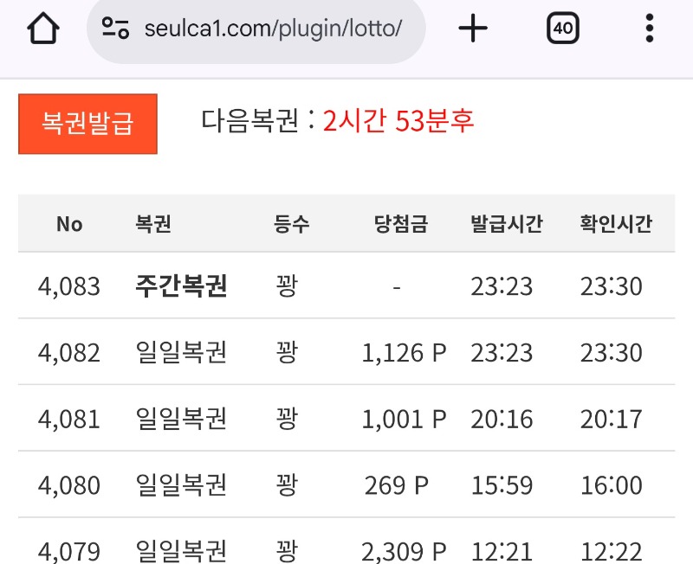
Task: Tap the red 2시간 53분후 countdown text
Action: pyautogui.click(x=398, y=121)
